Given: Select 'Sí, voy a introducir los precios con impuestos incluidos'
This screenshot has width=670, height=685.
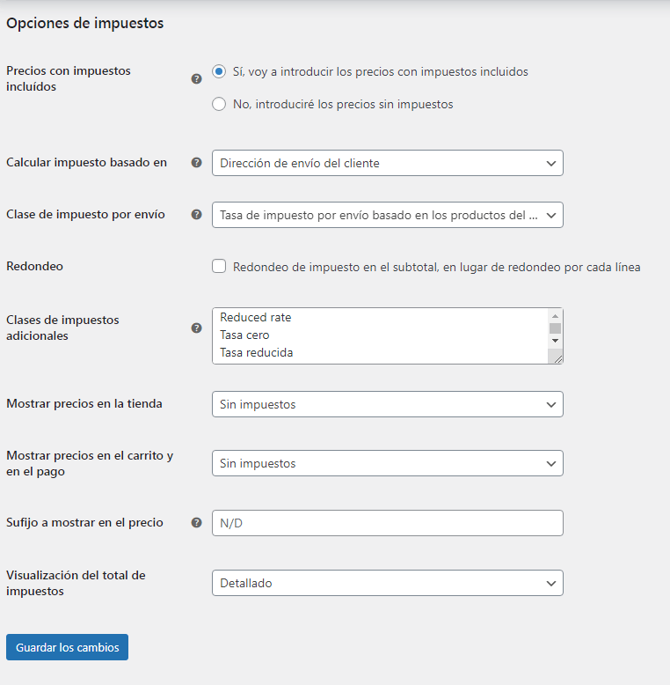Looking at the screenshot, I should click(x=219, y=71).
